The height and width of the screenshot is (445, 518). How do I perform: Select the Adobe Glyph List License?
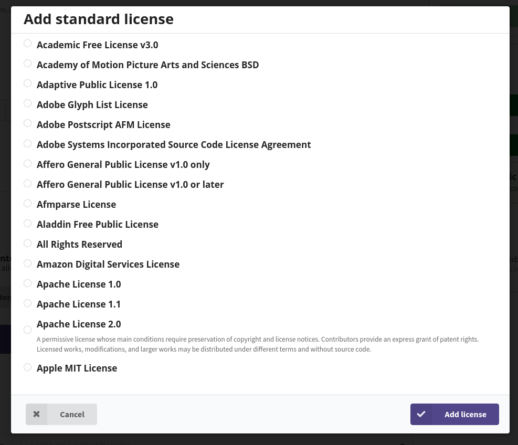27,103
